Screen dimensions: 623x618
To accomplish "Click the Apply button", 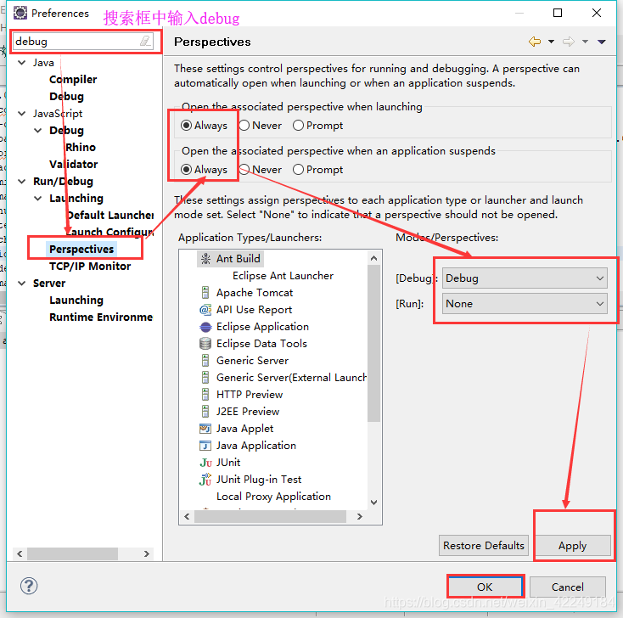I will click(x=573, y=546).
